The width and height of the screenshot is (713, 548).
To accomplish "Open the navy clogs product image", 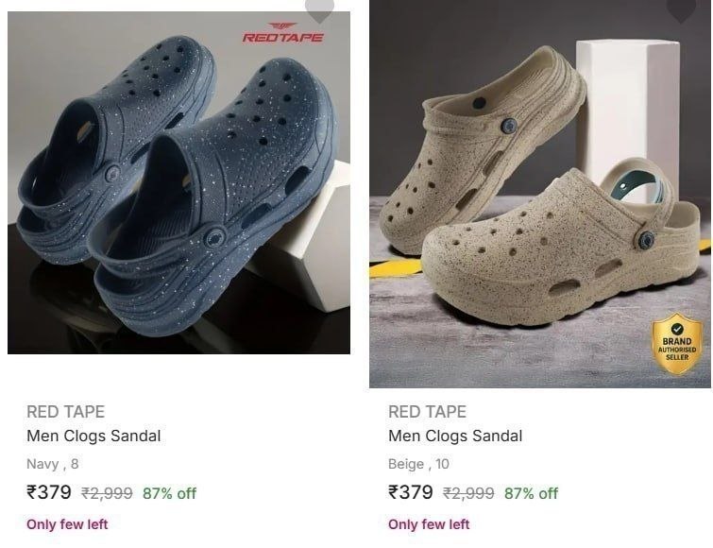I will point(178,182).
